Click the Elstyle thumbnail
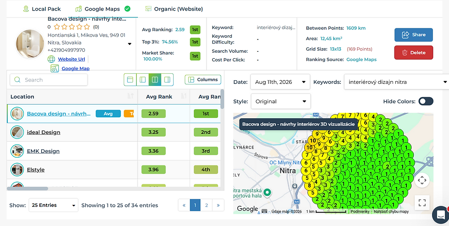 17,170
